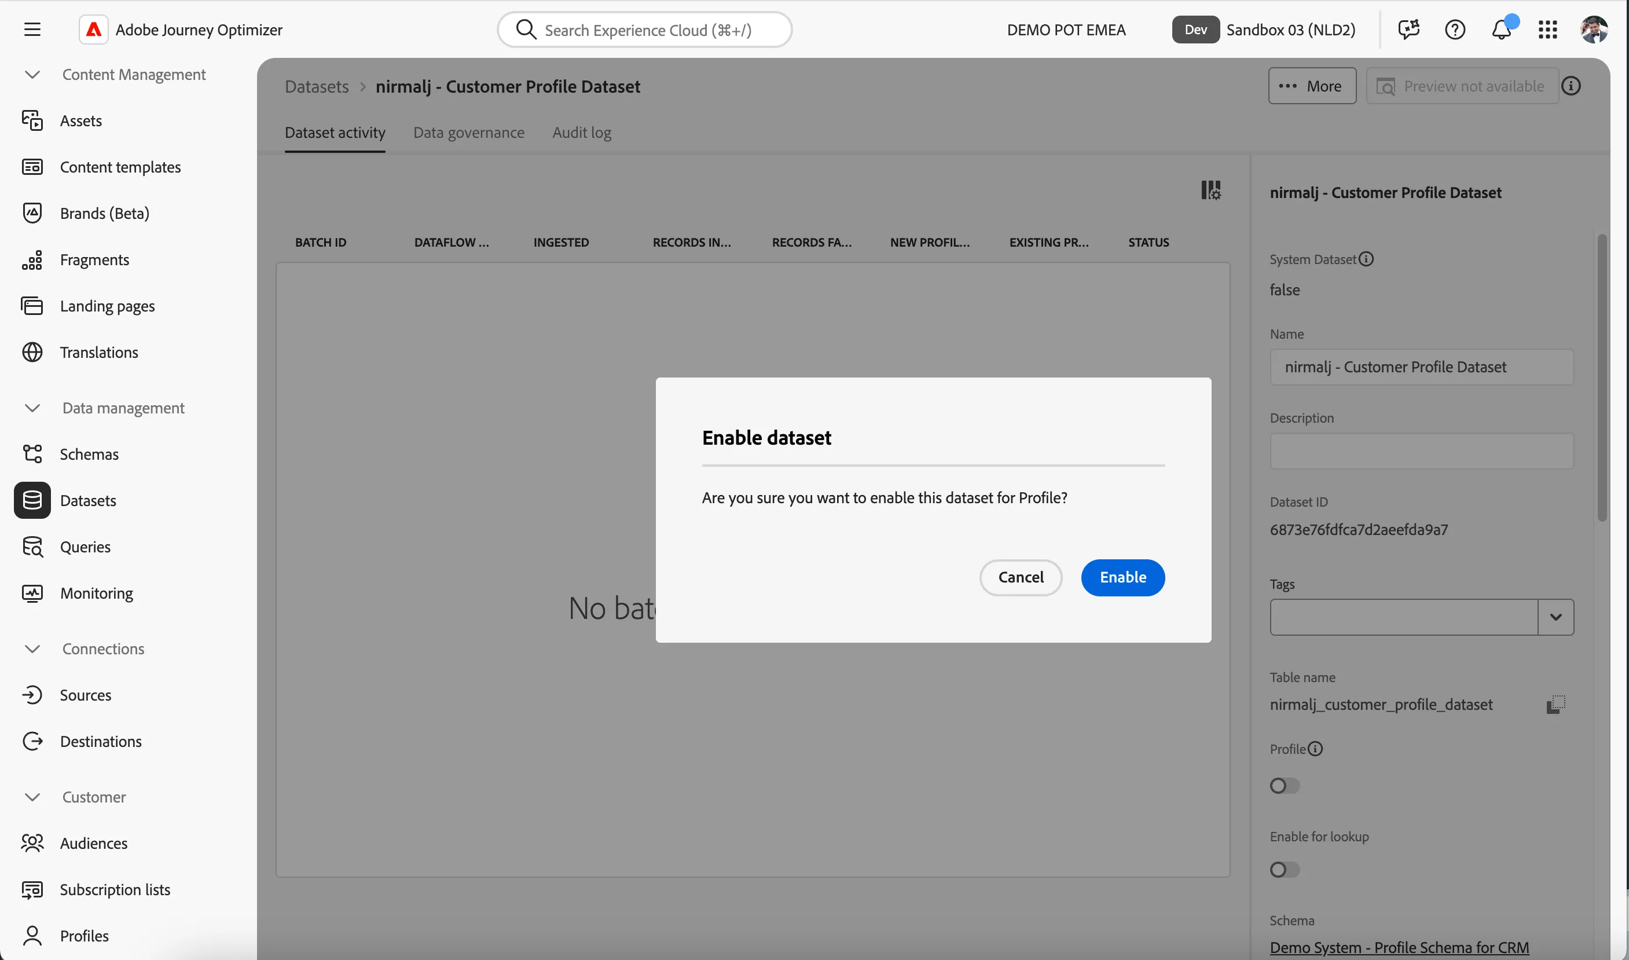Viewport: 1629px width, 960px height.
Task: Toggle Enable for lookup switch
Action: [x=1285, y=870]
